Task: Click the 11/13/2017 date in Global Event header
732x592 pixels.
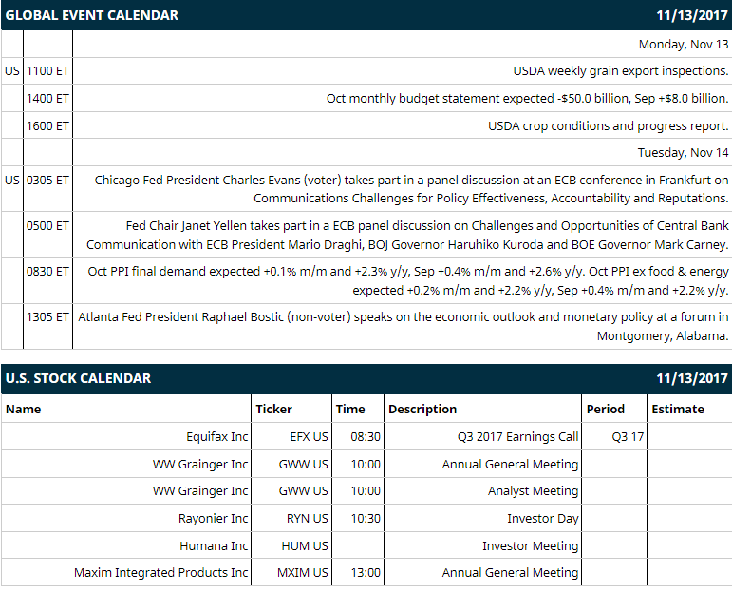Action: (692, 15)
